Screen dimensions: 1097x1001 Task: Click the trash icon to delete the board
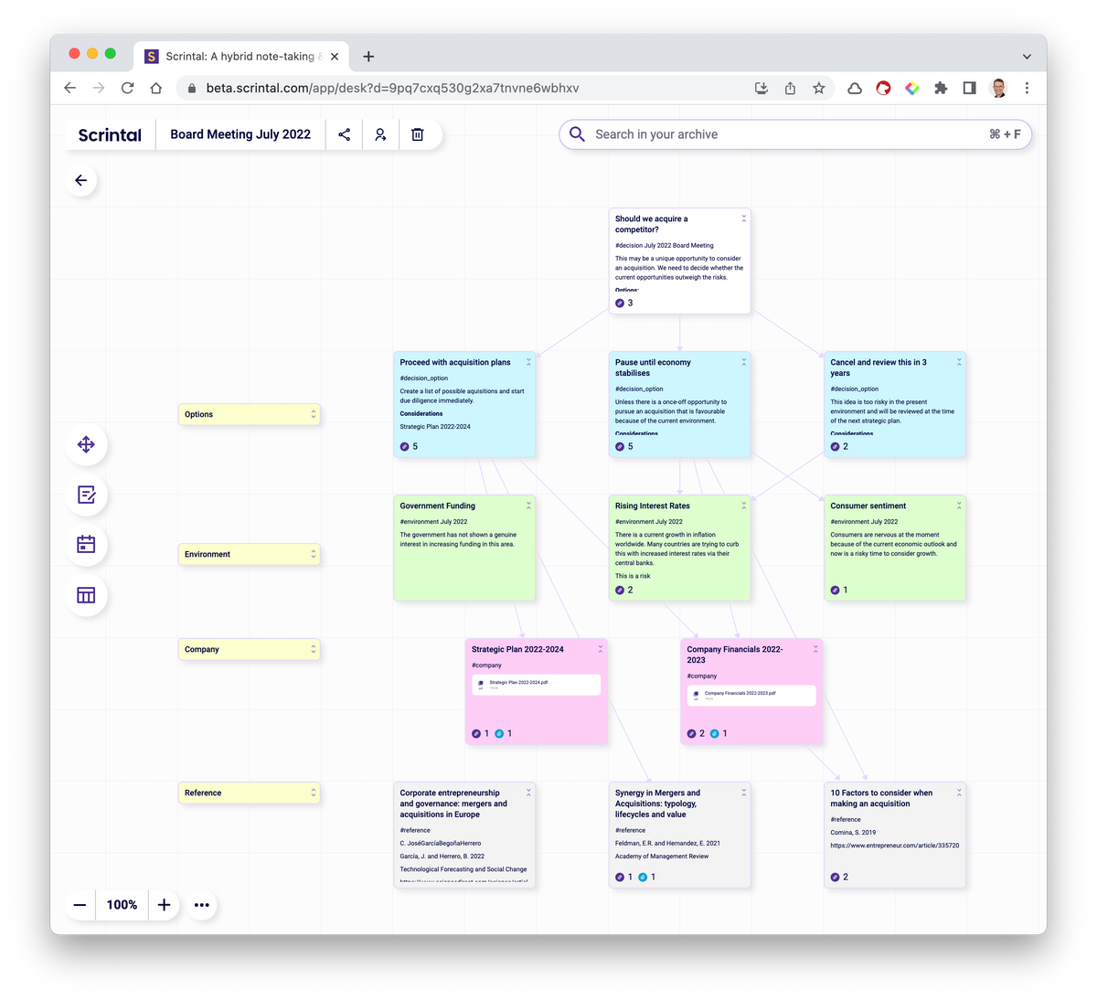418,133
